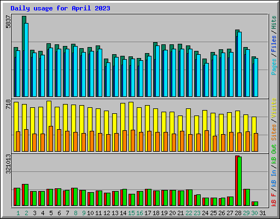The image size is (280, 219).
Task: Click day 18 on the x-axis
Action: 156,213
